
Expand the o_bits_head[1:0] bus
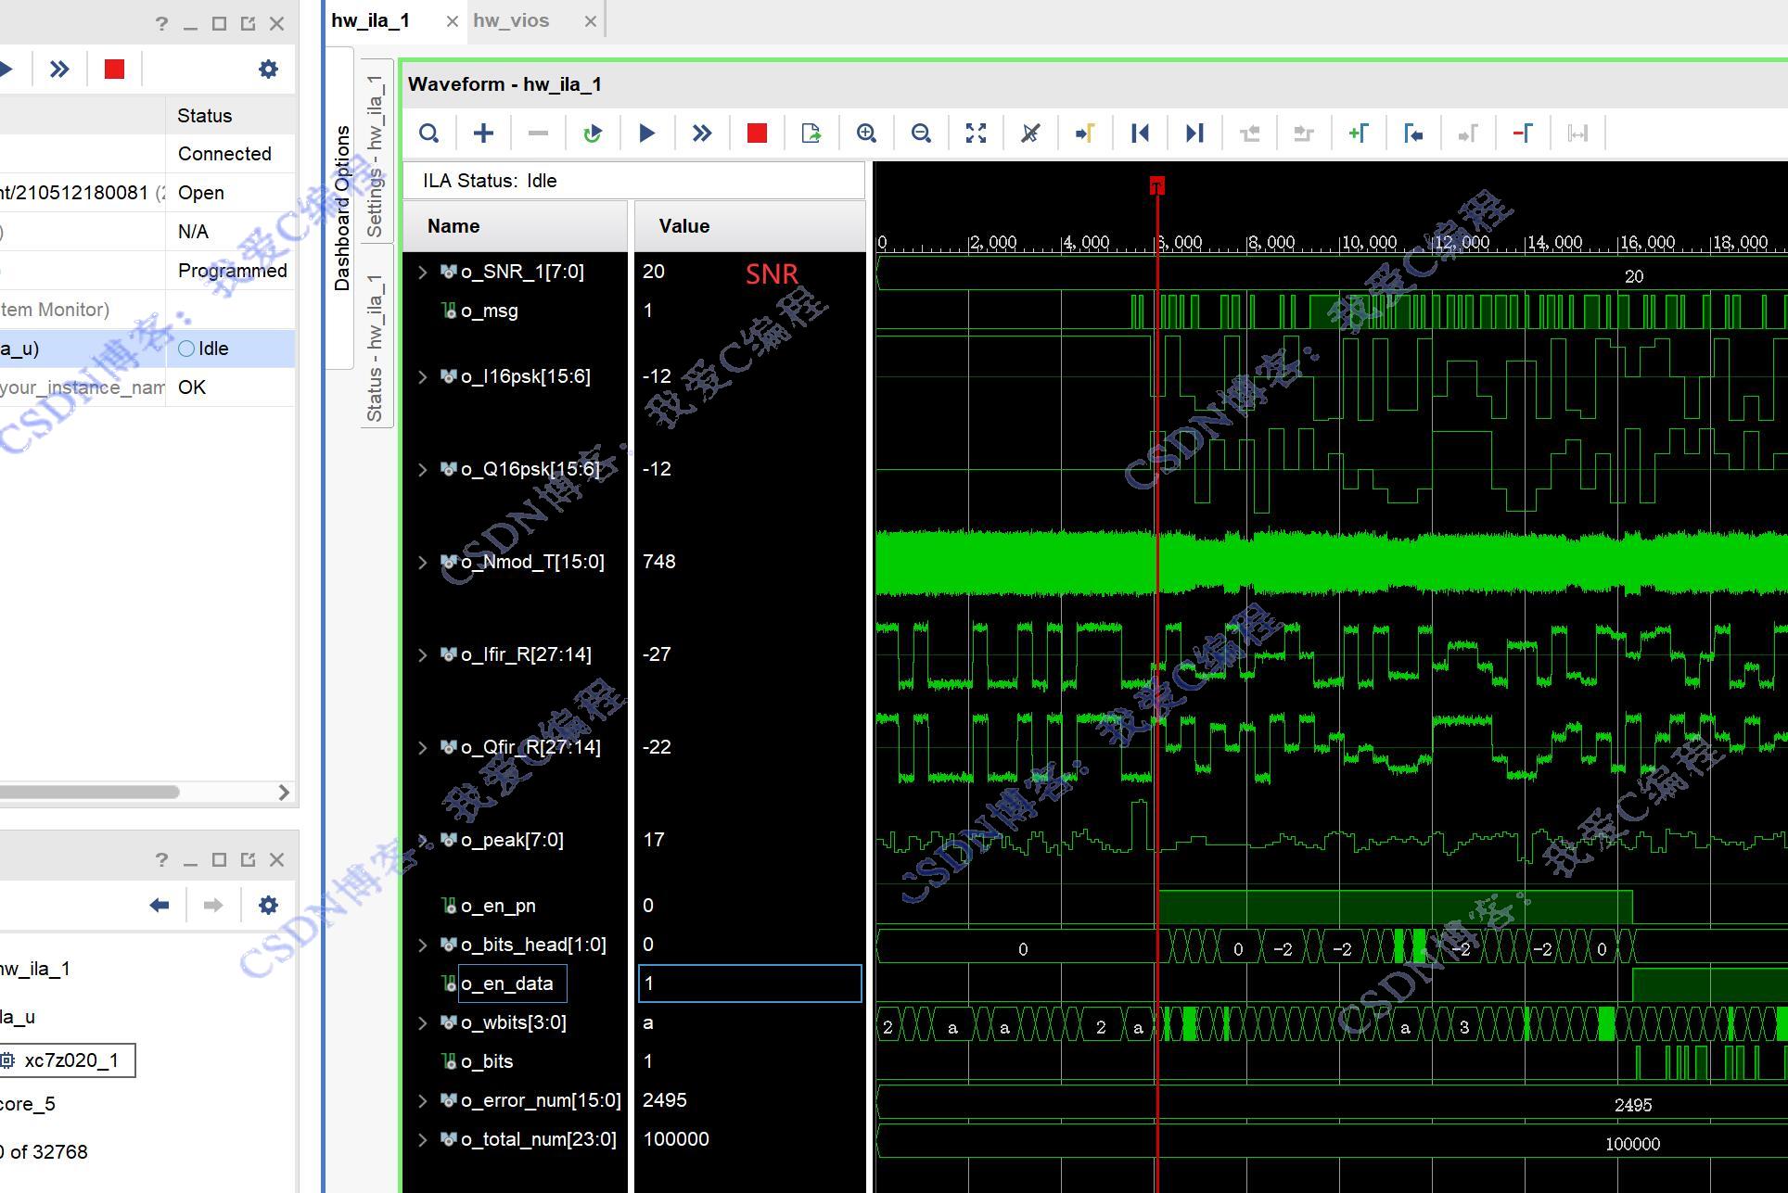(423, 945)
